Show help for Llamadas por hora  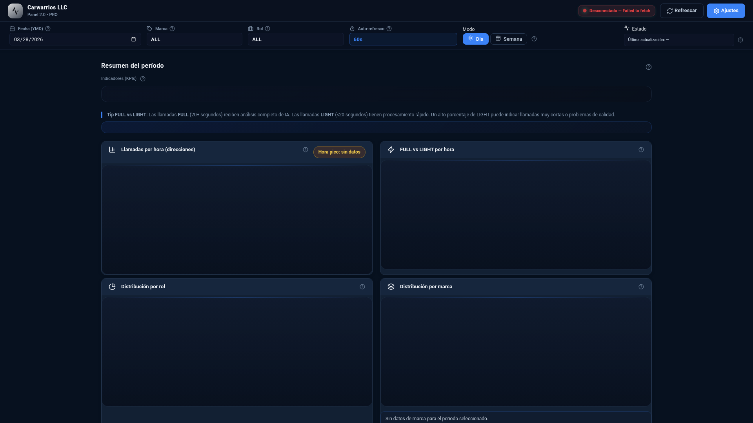pyautogui.click(x=306, y=150)
